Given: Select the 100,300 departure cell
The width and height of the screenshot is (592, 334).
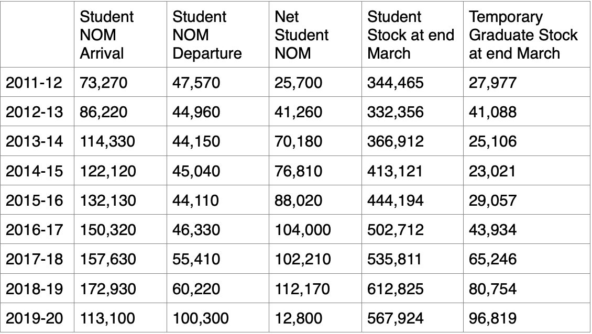Looking at the screenshot, I should 201,318.
